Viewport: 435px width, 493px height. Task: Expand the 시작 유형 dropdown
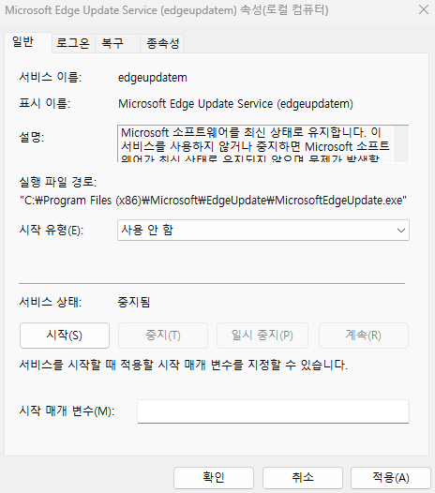(262, 231)
